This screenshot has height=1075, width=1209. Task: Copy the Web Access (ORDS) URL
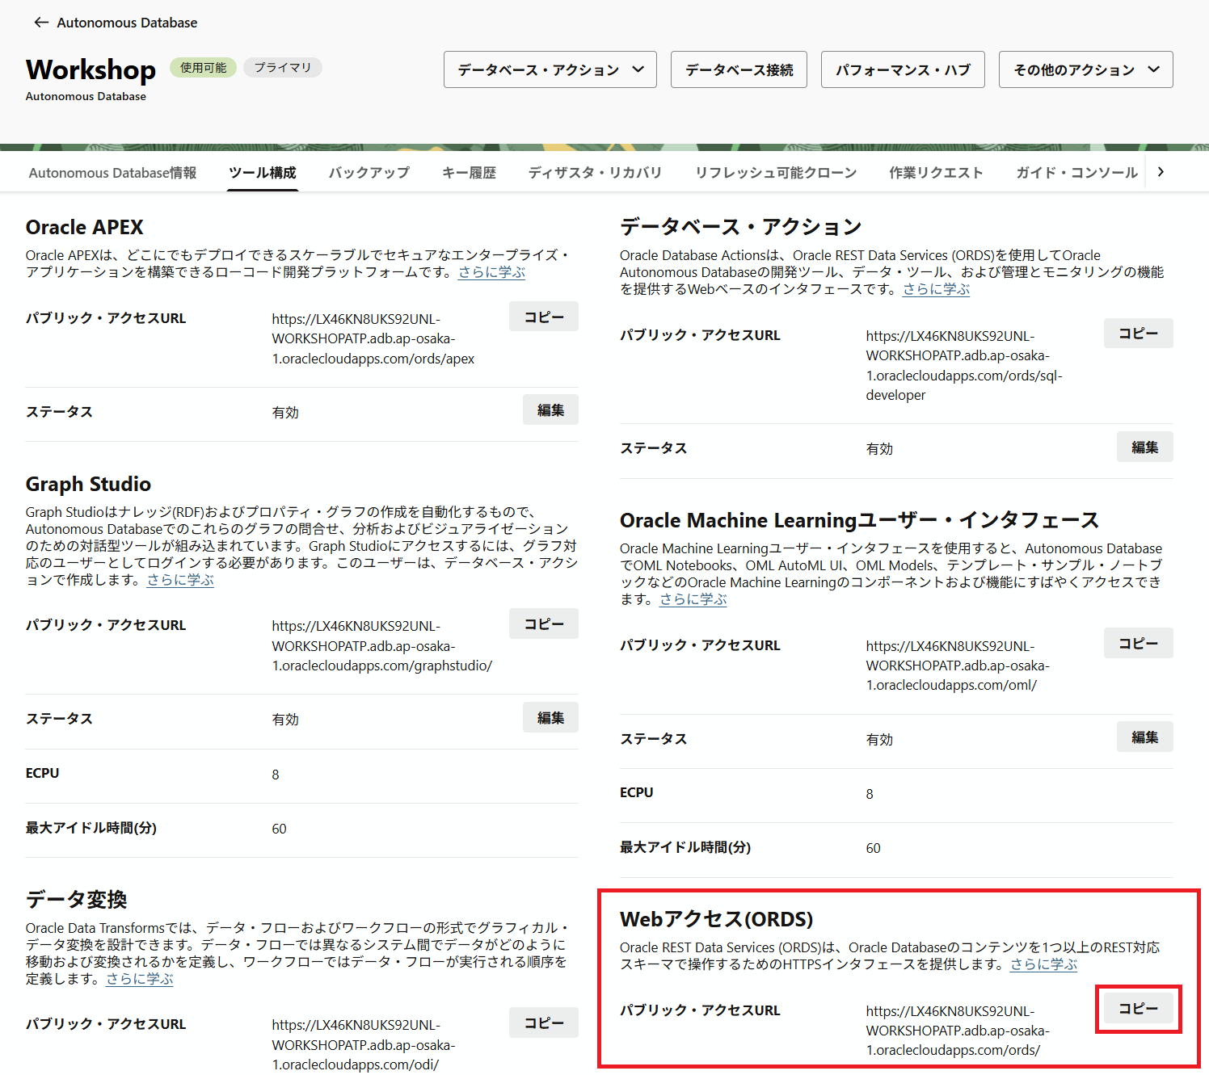1138,1009
